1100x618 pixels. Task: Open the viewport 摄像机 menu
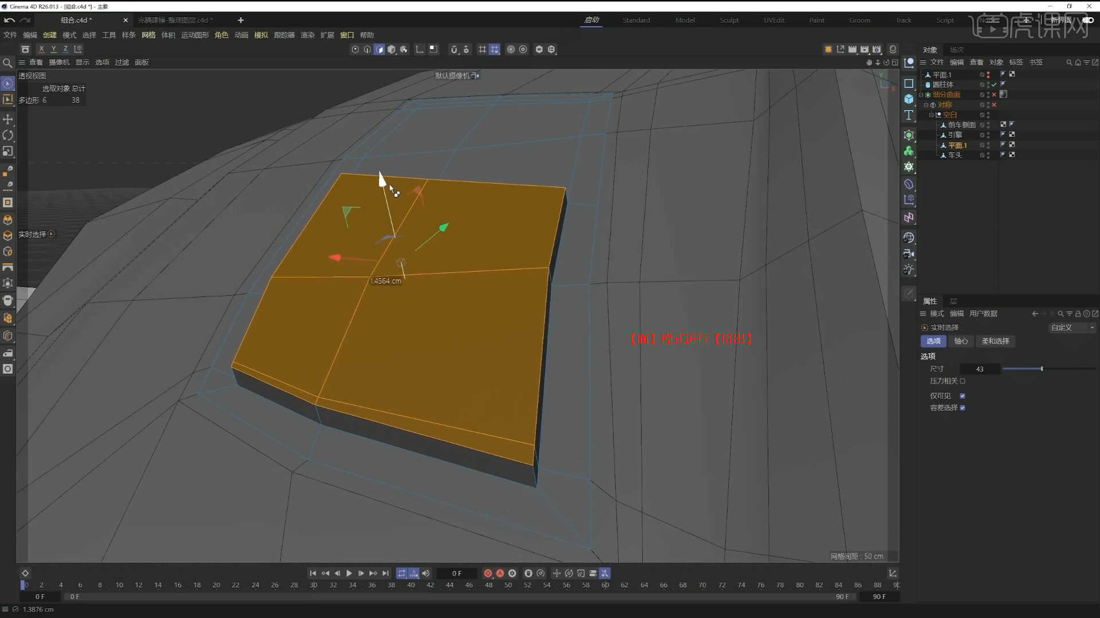[x=59, y=62]
